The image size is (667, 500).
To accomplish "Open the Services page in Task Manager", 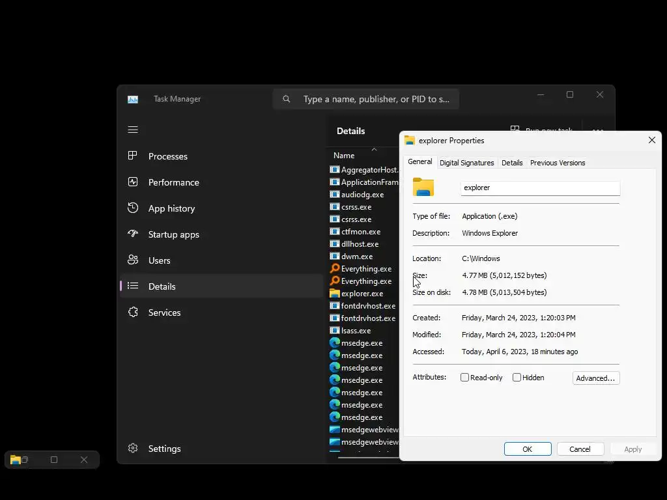I will coord(221,312).
